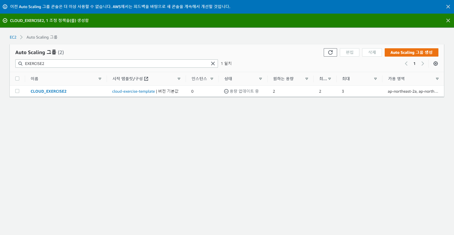
Task: Go to previous page arrow
Action: (x=406, y=64)
